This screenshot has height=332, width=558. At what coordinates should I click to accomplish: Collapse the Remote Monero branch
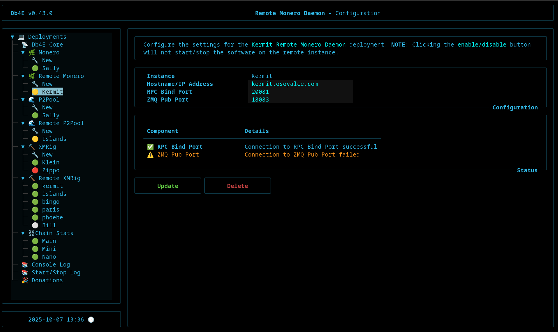point(23,76)
